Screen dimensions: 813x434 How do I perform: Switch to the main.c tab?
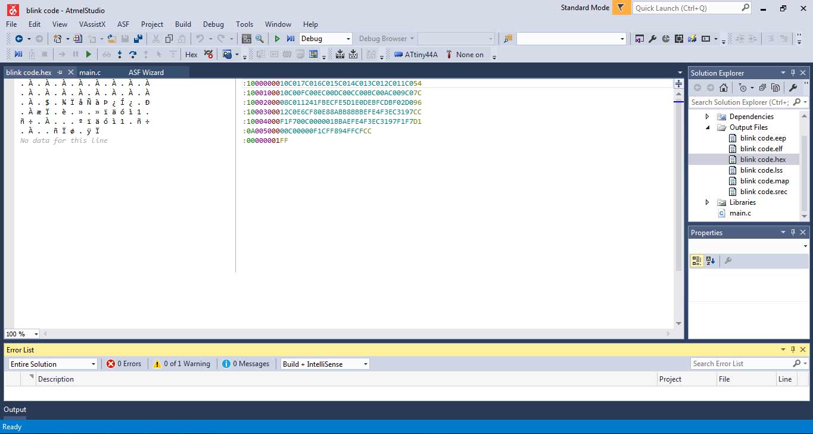click(91, 72)
